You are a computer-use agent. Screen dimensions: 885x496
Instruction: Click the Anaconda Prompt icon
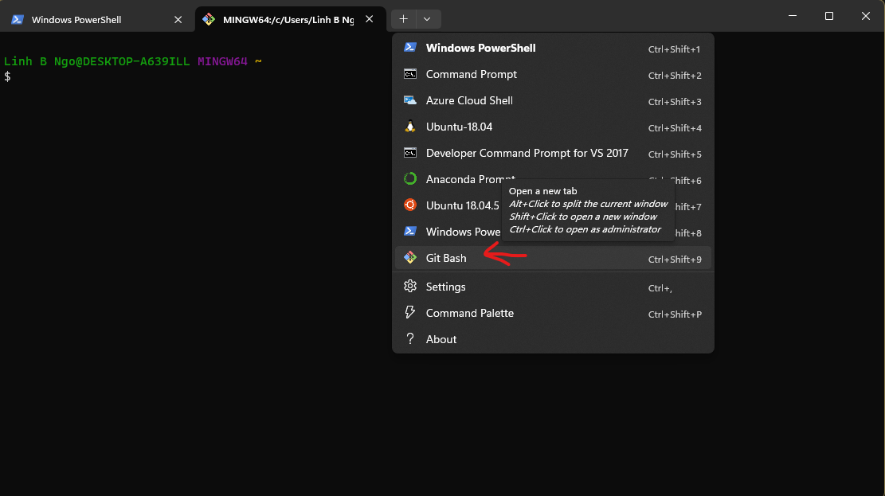pos(409,179)
